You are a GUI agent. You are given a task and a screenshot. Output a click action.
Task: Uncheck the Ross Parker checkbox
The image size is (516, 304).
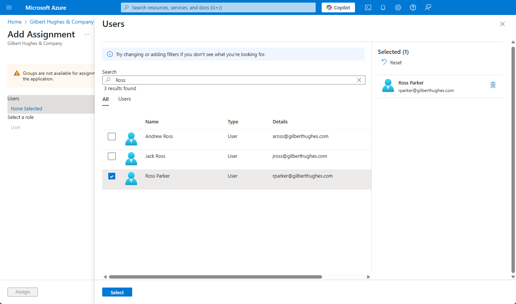[112, 176]
